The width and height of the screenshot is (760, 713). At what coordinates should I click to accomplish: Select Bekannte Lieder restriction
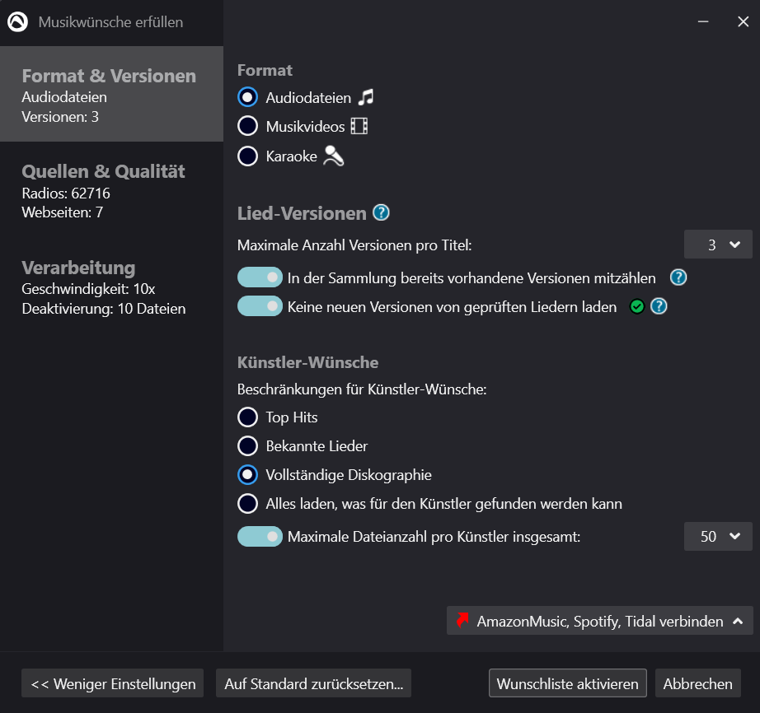(247, 445)
